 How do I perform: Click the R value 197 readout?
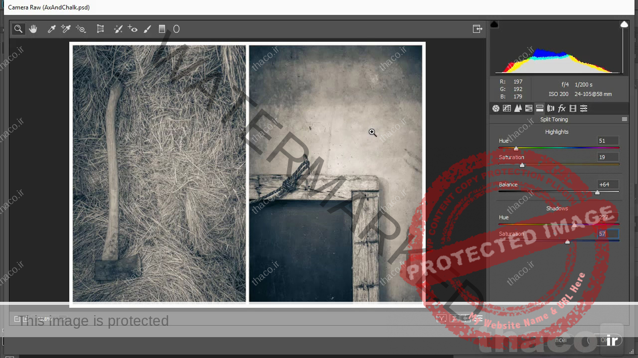[518, 82]
